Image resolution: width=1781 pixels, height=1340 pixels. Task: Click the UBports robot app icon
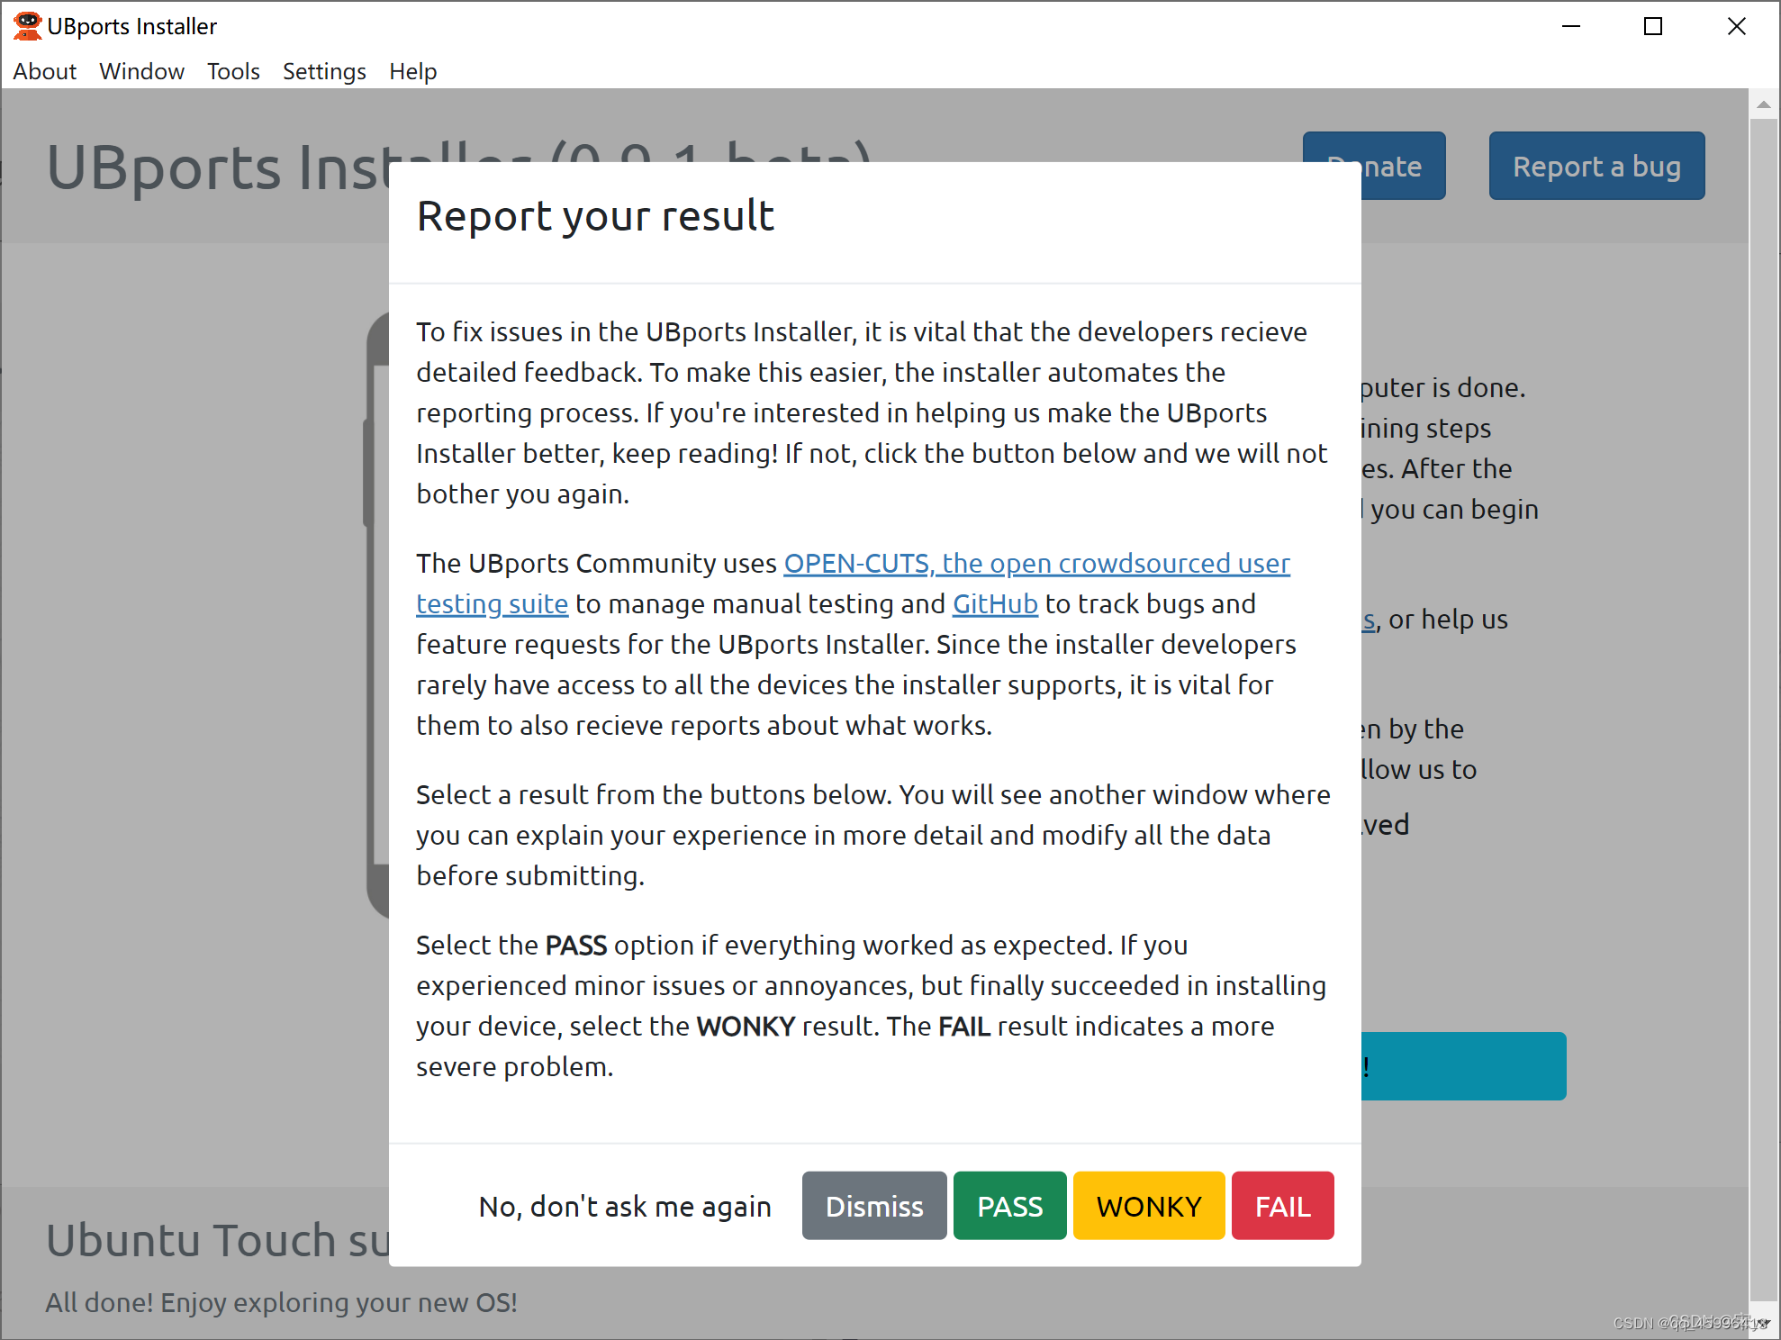coord(27,25)
